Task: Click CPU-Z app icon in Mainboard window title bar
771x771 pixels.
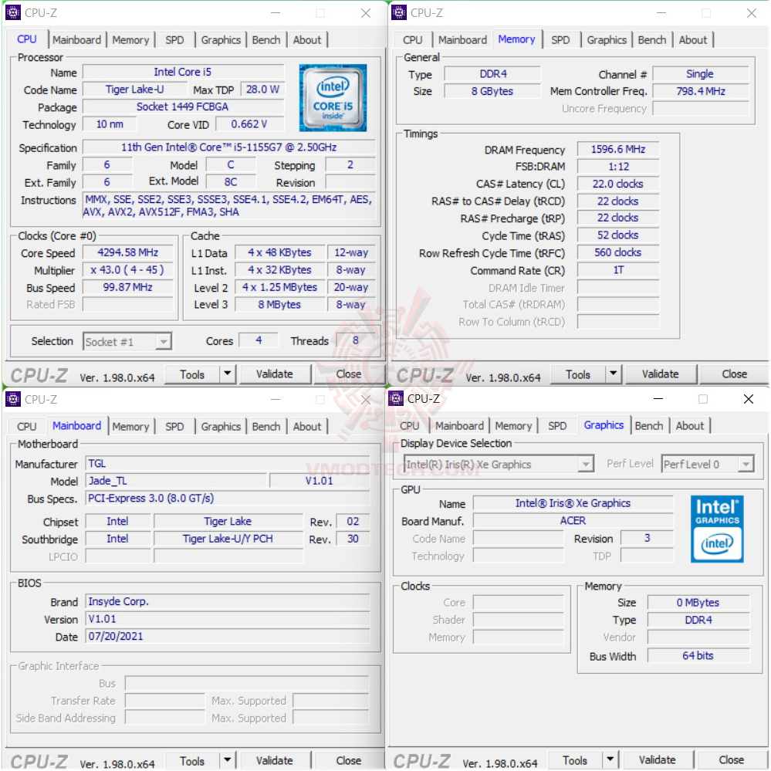Action: (x=13, y=399)
